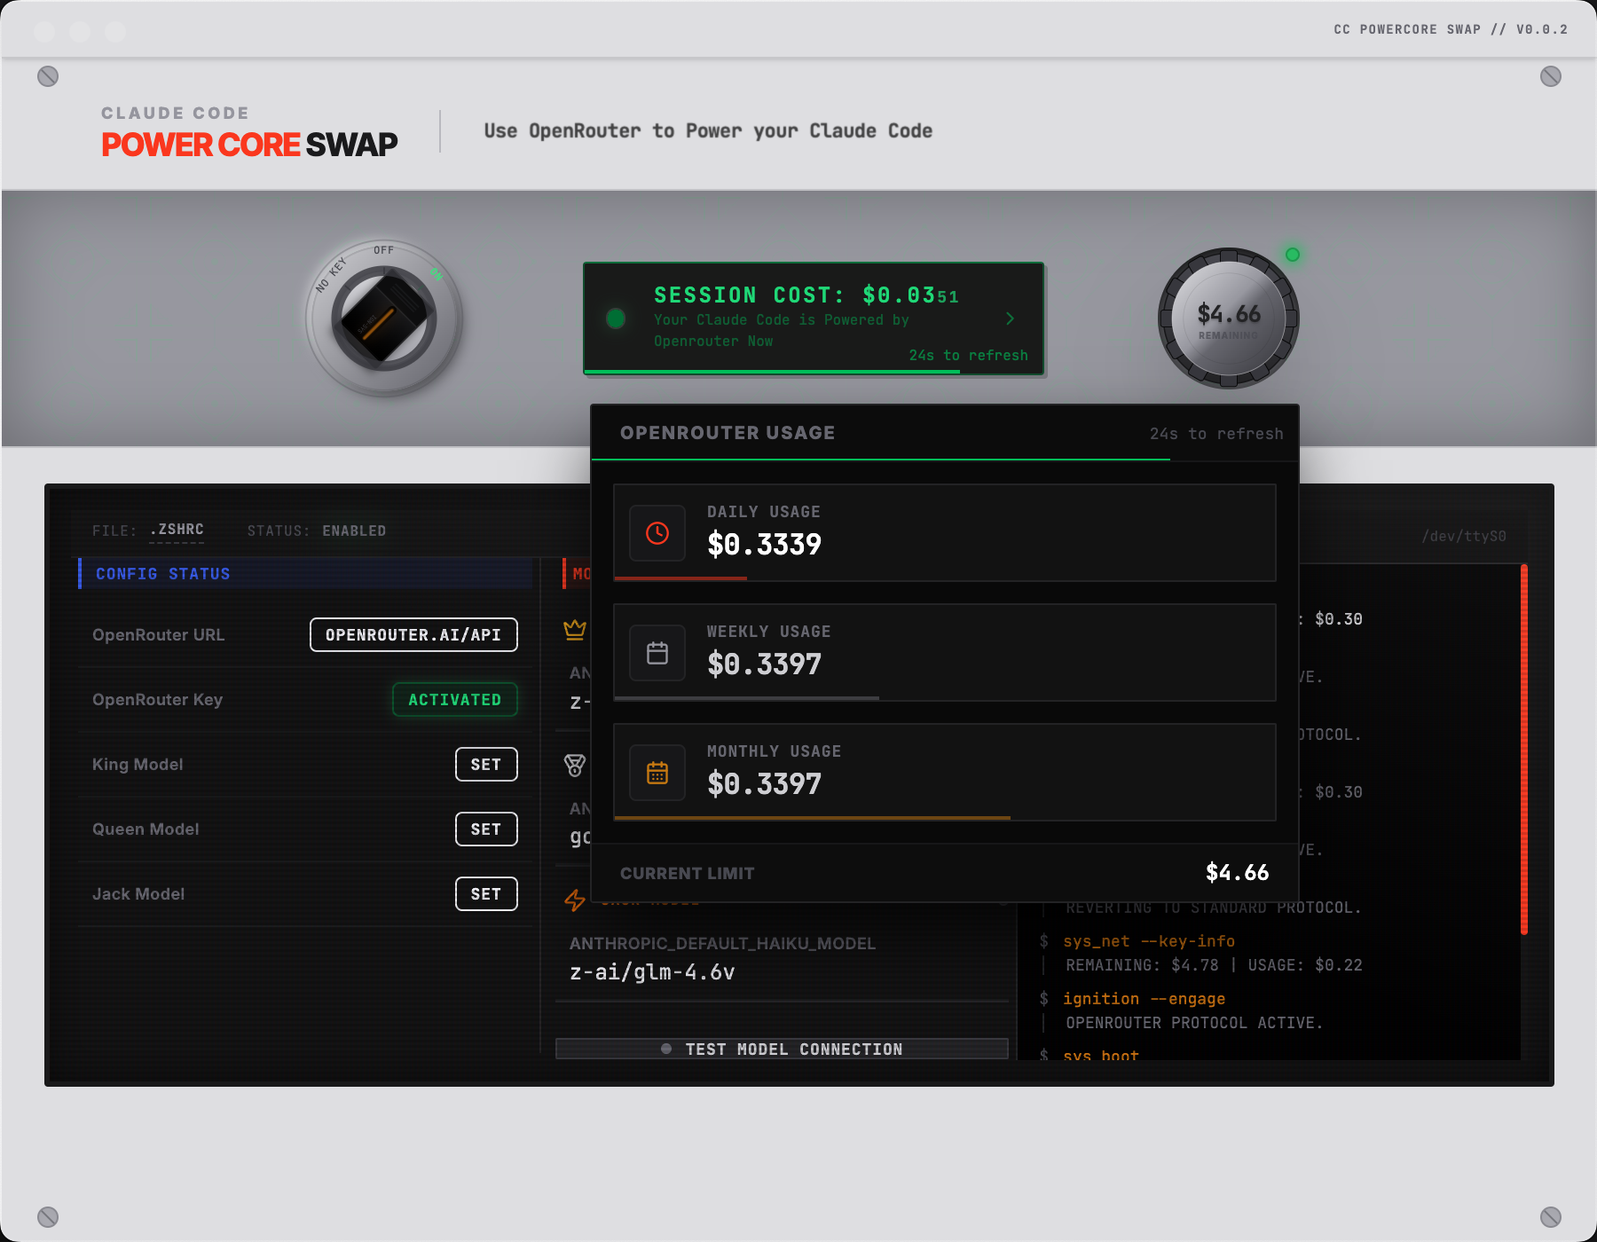Click the weekly usage calendar icon
The height and width of the screenshot is (1242, 1597).
click(657, 653)
